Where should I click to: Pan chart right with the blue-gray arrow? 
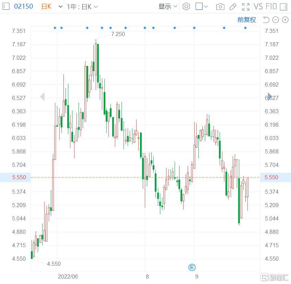pos(270,96)
